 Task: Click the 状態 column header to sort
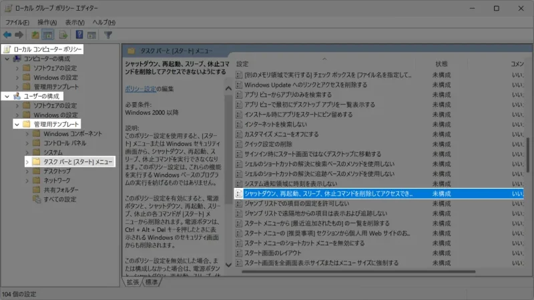(441, 63)
